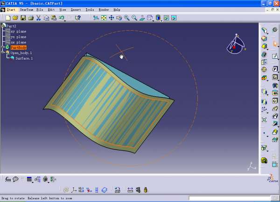Open the Tools menu

tap(90, 9)
